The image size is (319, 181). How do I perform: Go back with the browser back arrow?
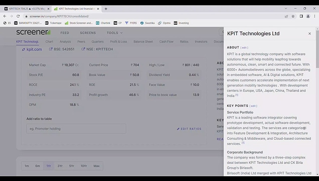(x=5, y=16)
